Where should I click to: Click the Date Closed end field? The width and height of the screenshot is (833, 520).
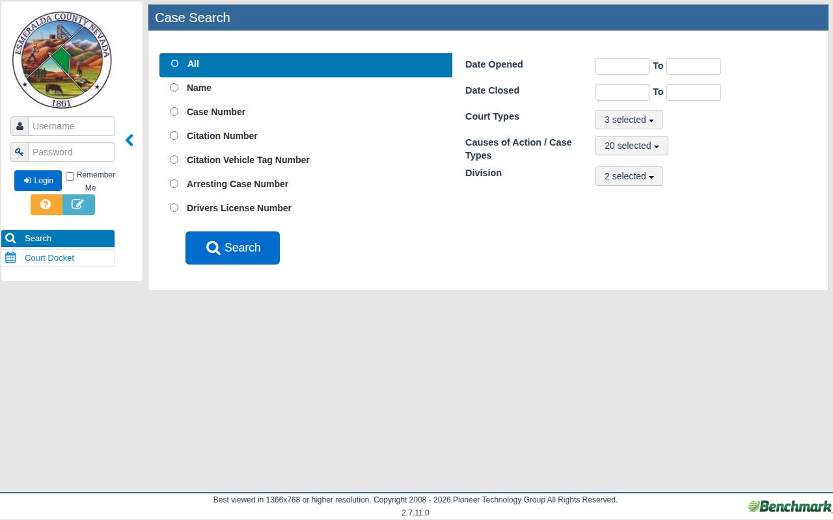coord(694,92)
